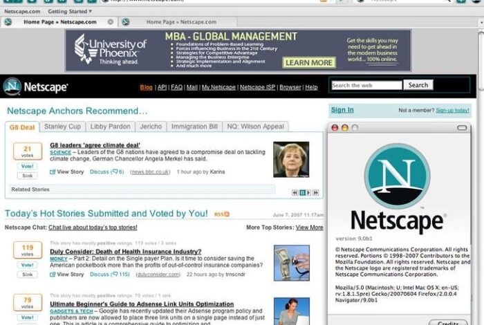Click the Search button

pos(418,85)
